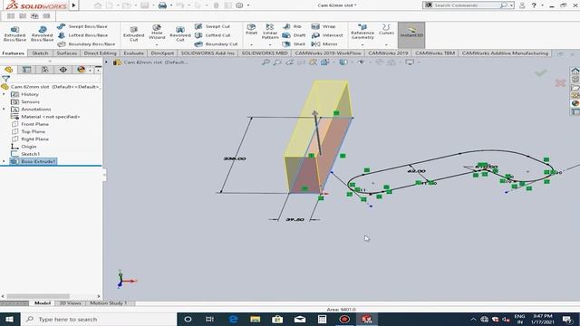The width and height of the screenshot is (580, 326).
Task: Select the Fillet tool
Action: click(251, 30)
